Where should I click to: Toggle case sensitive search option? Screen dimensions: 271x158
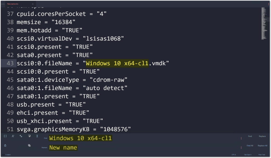click(x=13, y=136)
